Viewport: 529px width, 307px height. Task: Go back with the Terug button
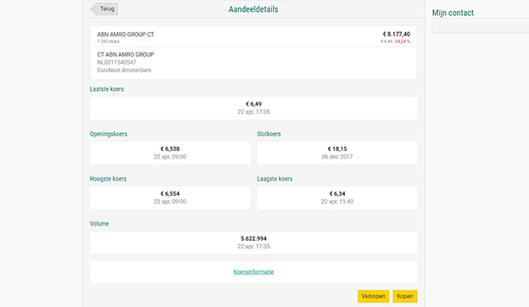[104, 8]
